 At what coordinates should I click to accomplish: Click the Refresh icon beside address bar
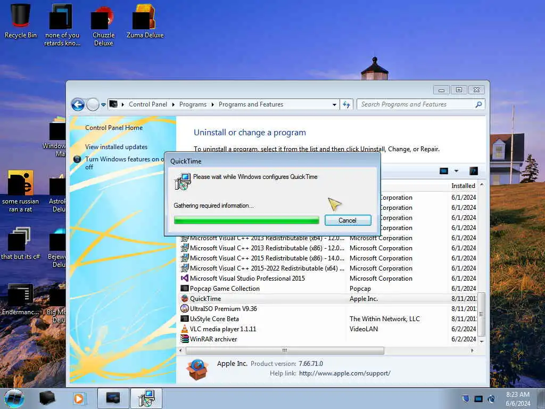point(346,104)
